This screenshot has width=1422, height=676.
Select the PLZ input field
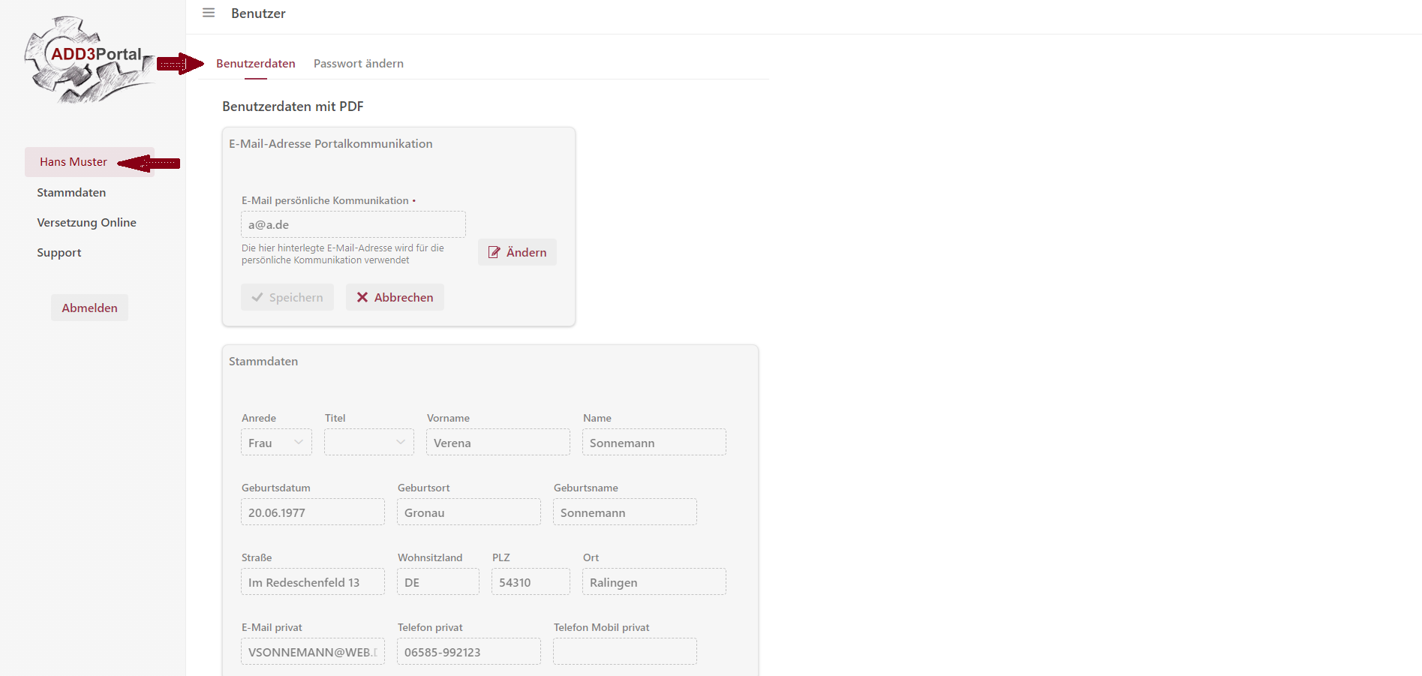pyautogui.click(x=530, y=582)
